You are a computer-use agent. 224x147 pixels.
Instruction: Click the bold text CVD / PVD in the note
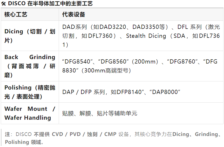point(66,134)
